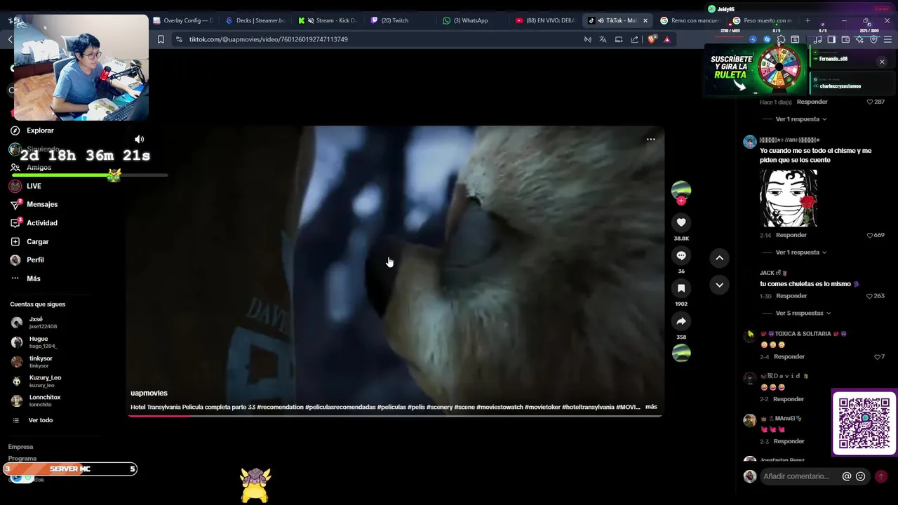Like the comment with 669 likes
This screenshot has height=505, width=898.
870,235
